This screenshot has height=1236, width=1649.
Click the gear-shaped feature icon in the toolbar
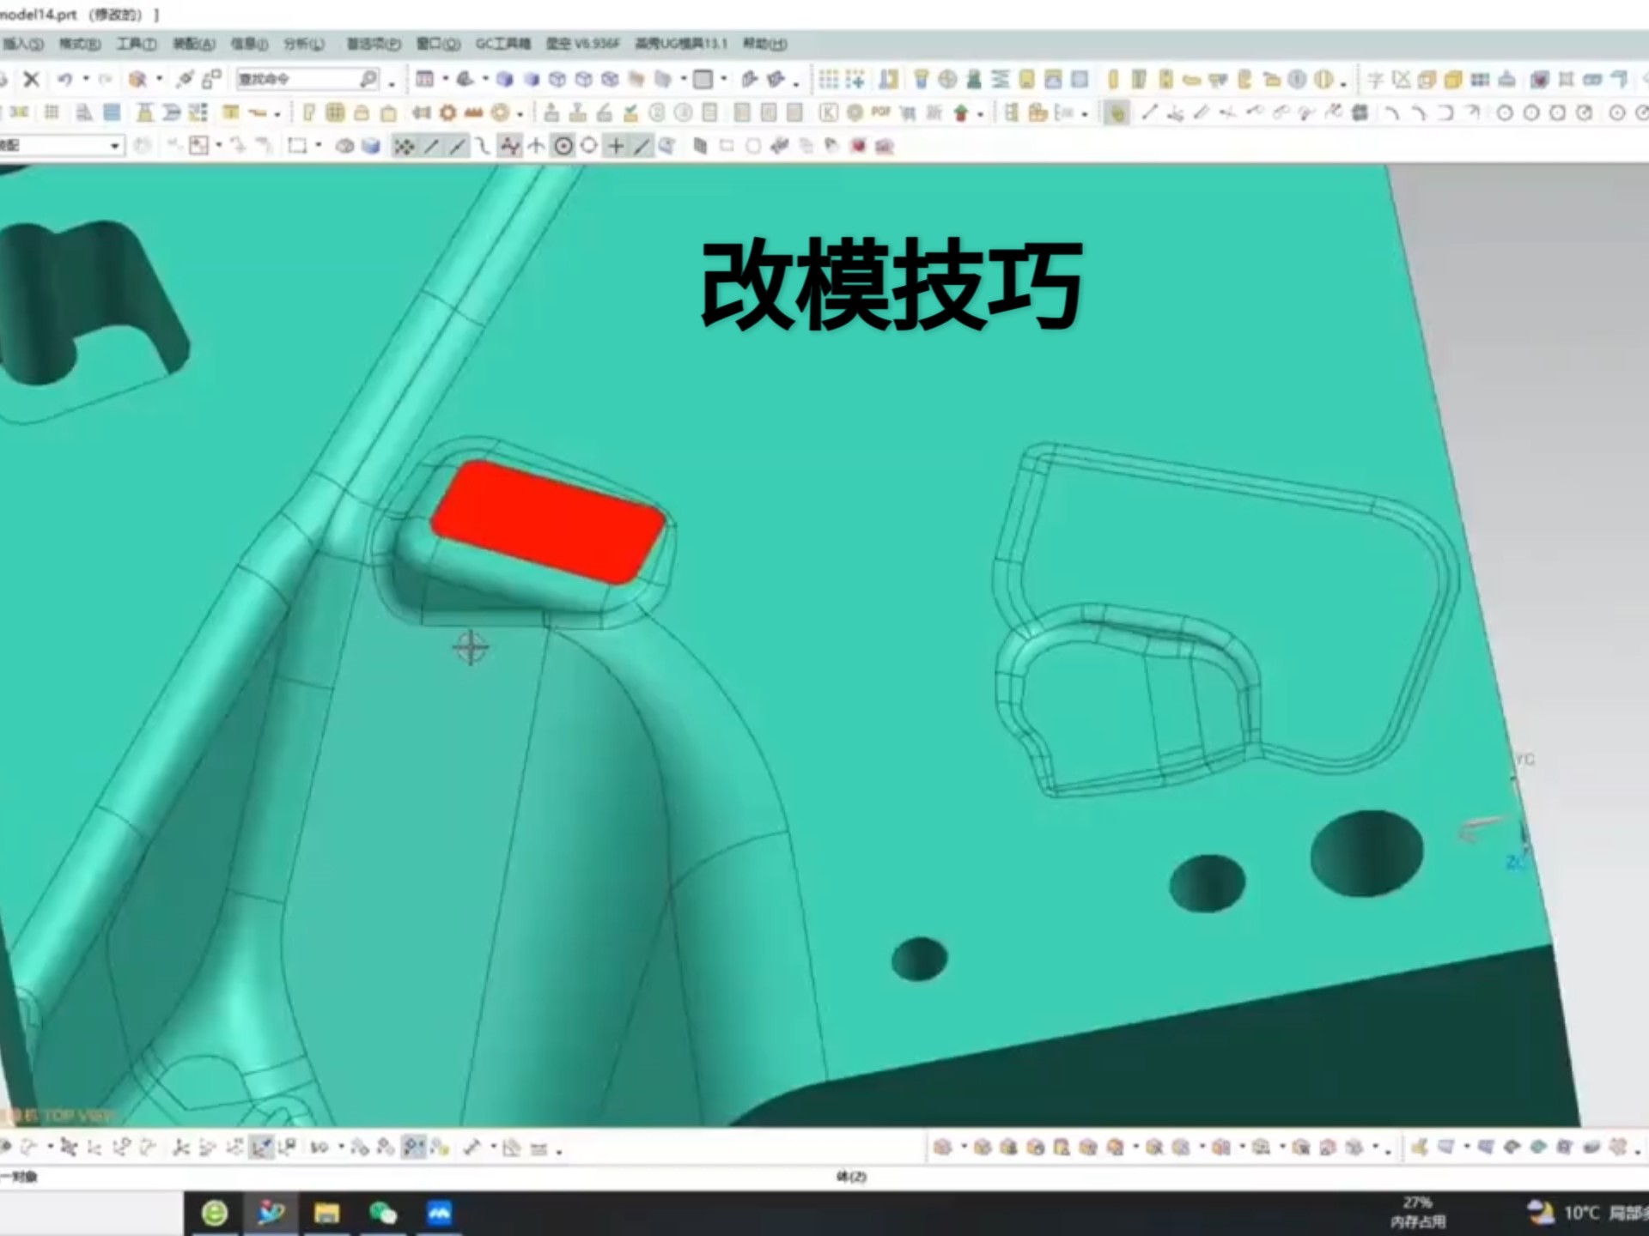click(x=448, y=112)
